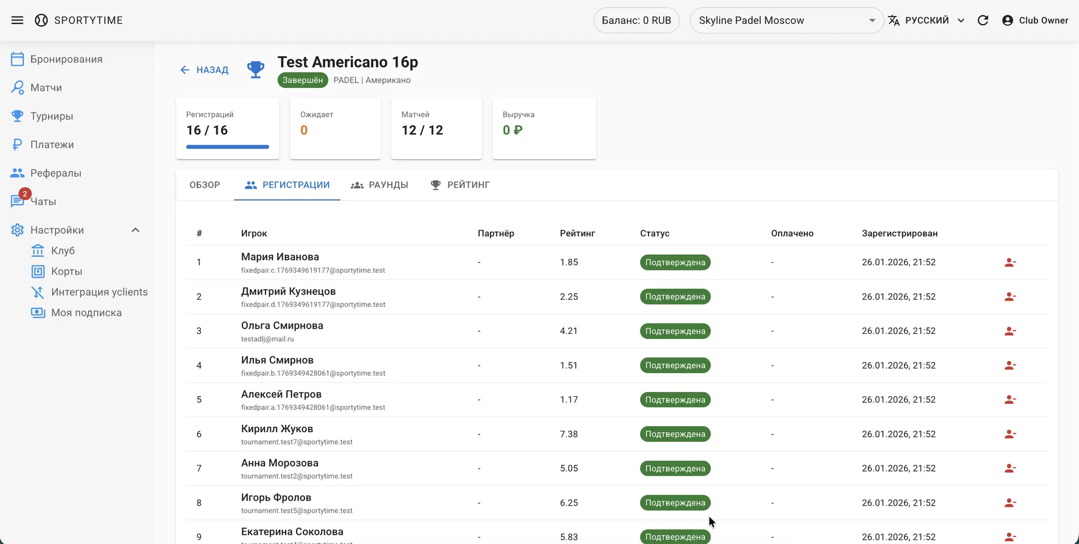Click the Выручка stat card
1079x544 pixels.
(x=544, y=129)
